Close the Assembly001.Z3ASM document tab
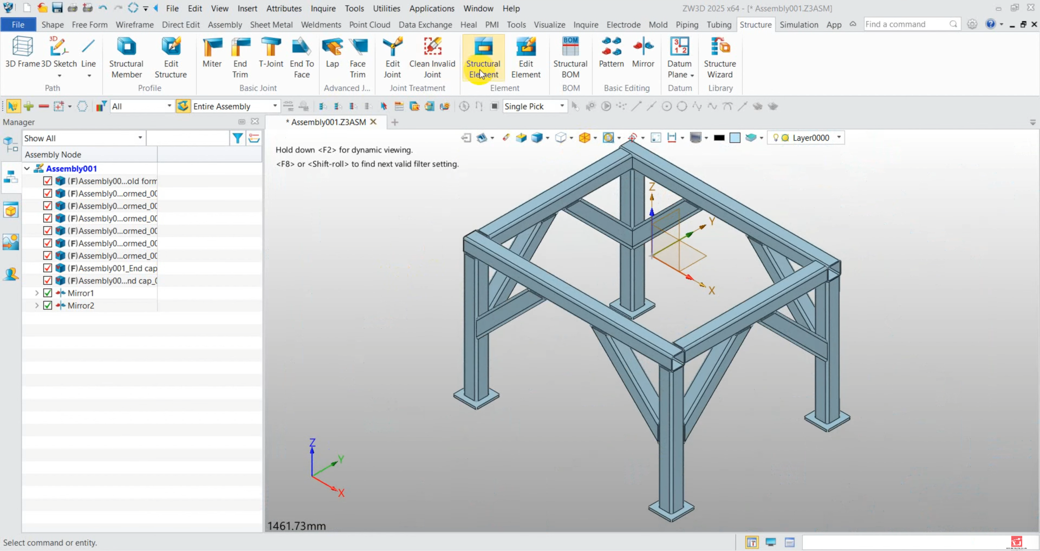1040x551 pixels. point(374,122)
